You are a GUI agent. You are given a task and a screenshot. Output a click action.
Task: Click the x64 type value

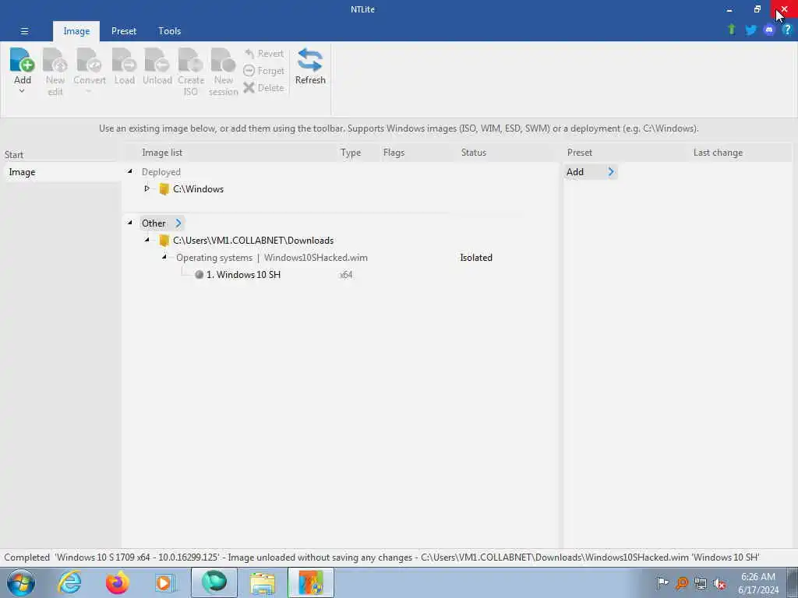click(346, 275)
